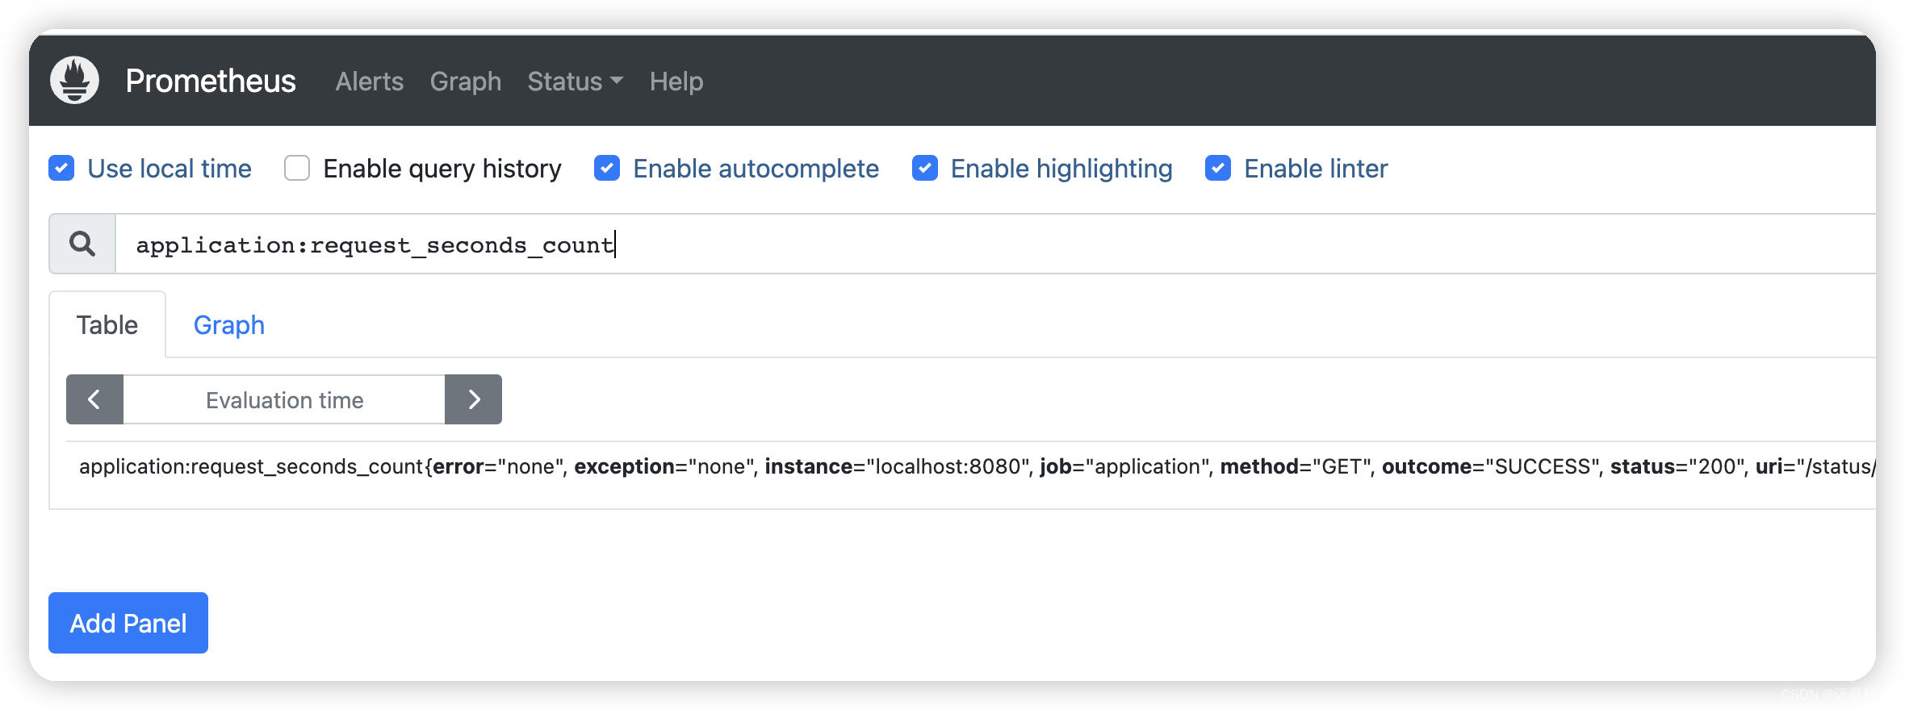Screen dimensions: 1905x710
Task: Click the Evaluation time input box
Action: [284, 399]
